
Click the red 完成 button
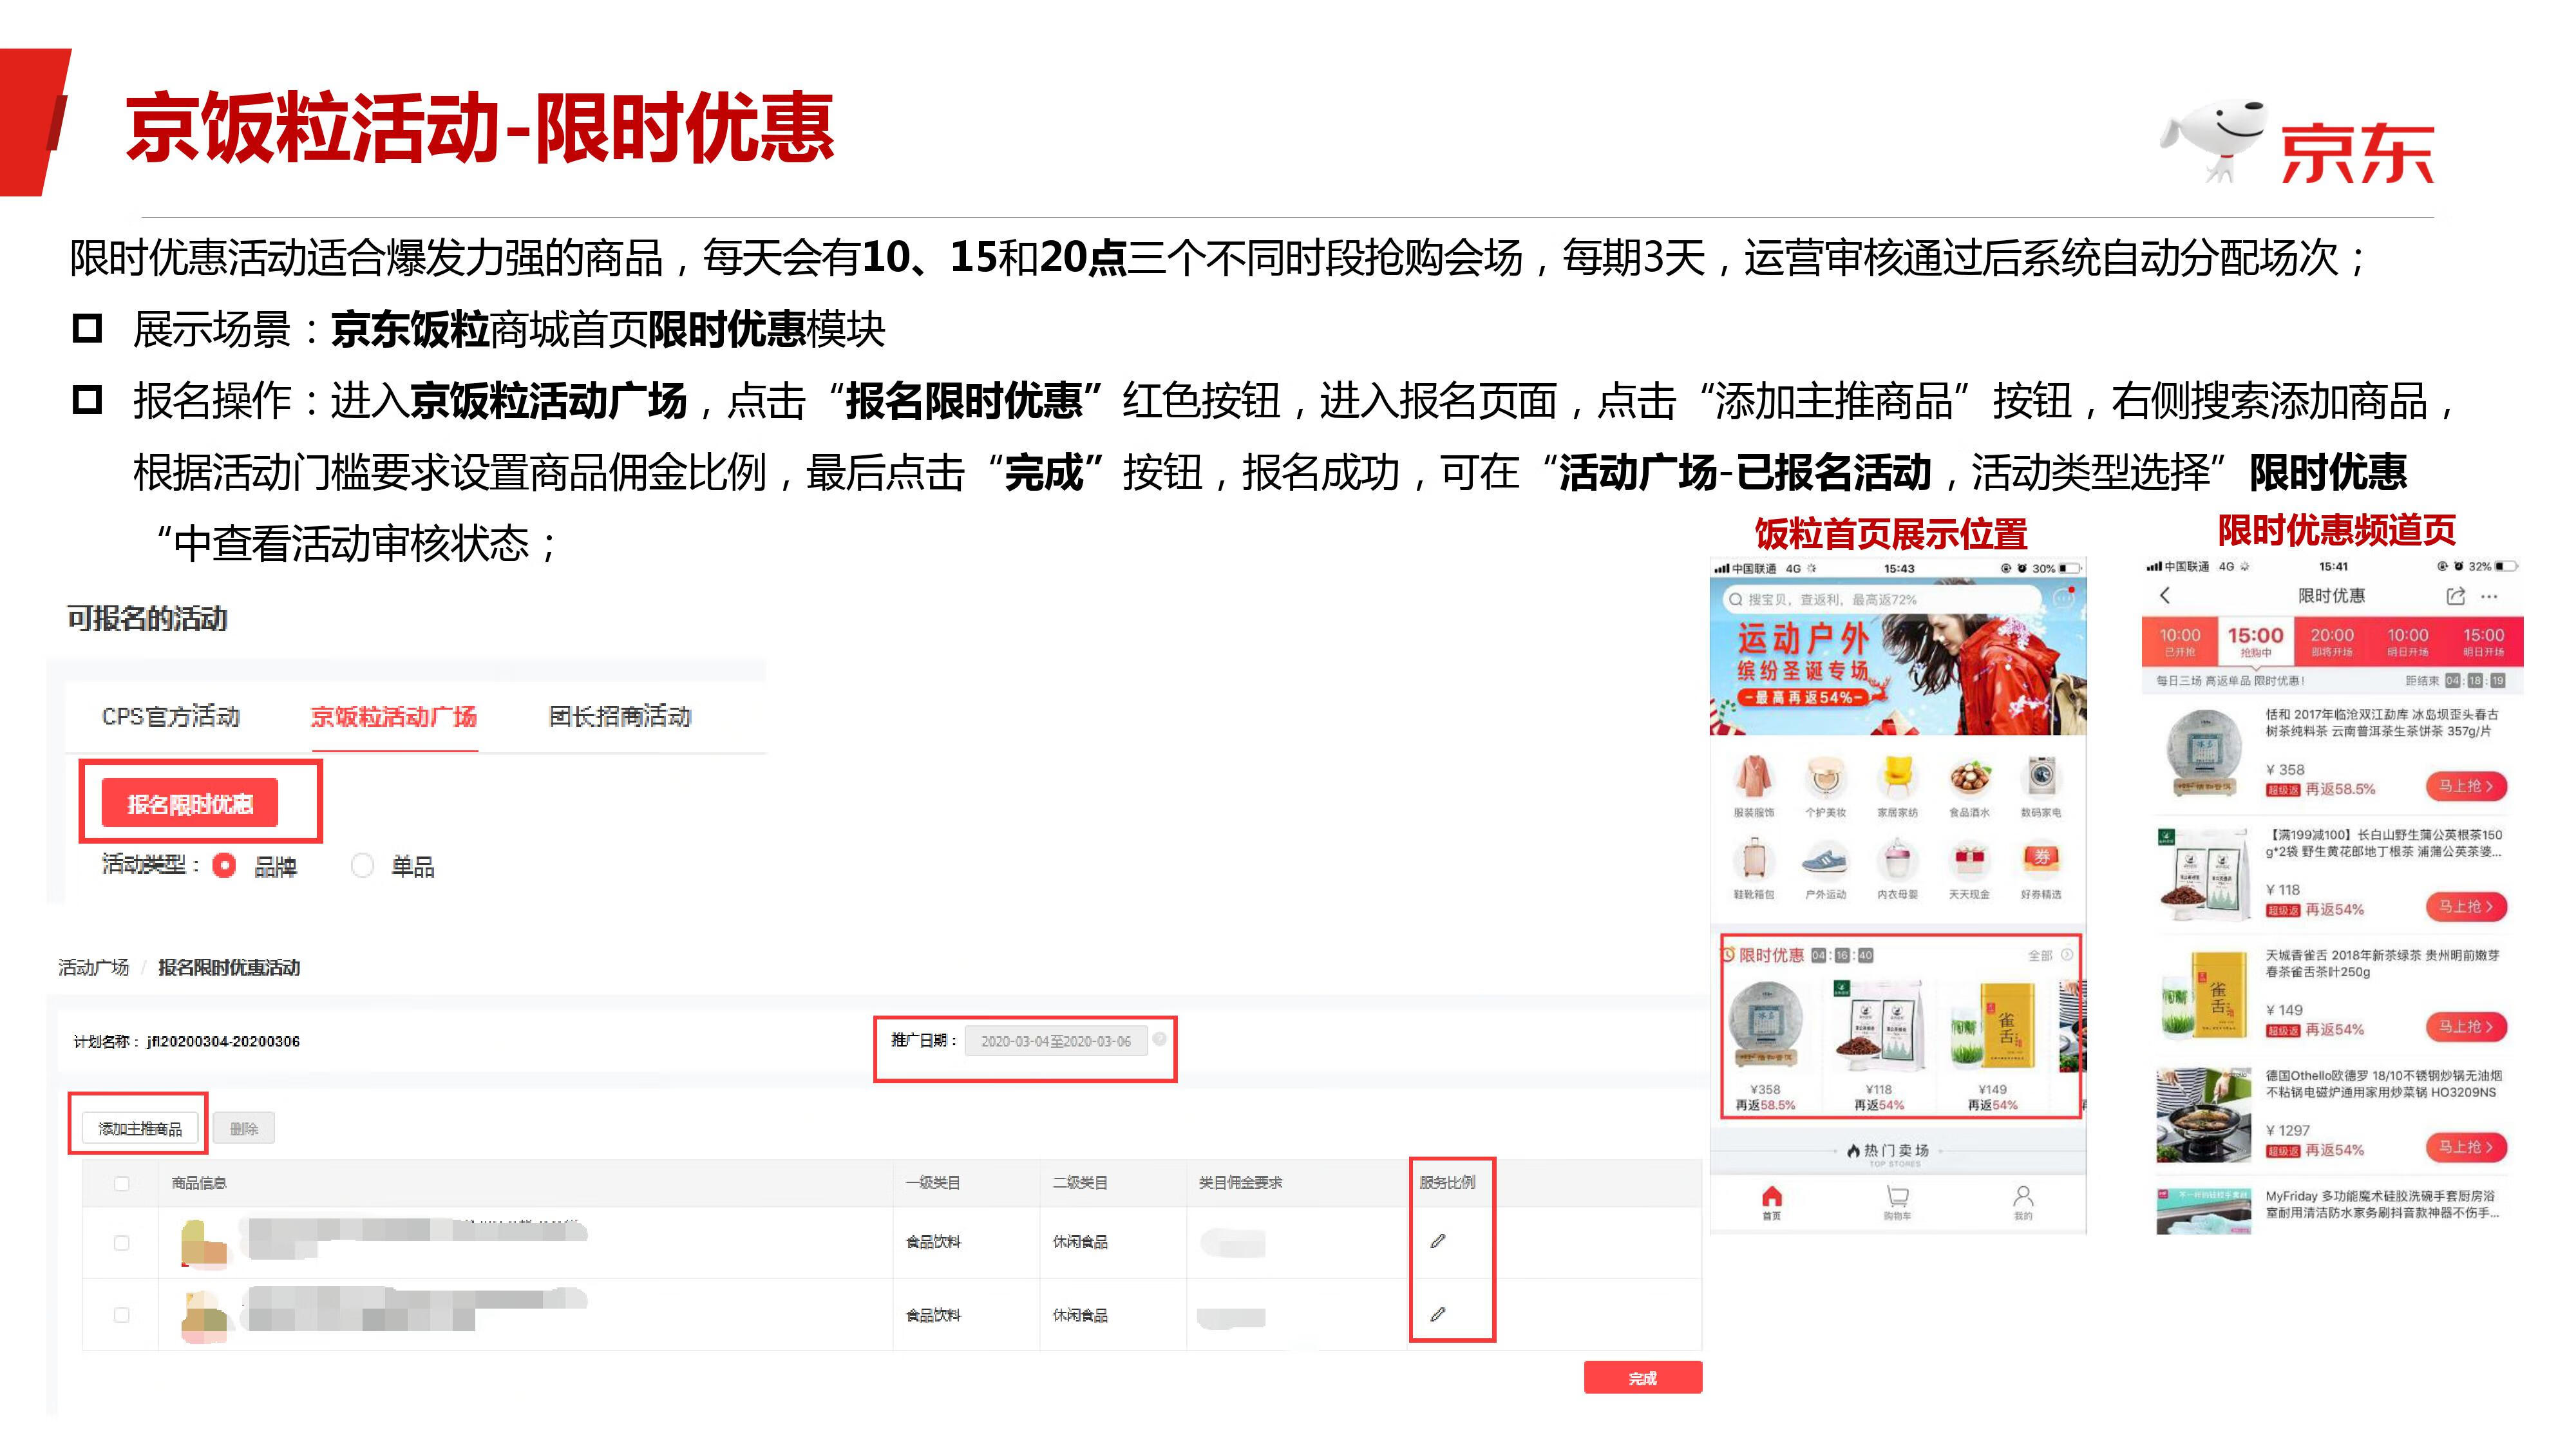point(1642,1378)
